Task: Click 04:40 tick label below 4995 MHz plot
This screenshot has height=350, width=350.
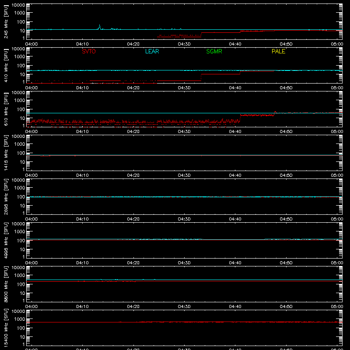Action: click(x=235, y=263)
